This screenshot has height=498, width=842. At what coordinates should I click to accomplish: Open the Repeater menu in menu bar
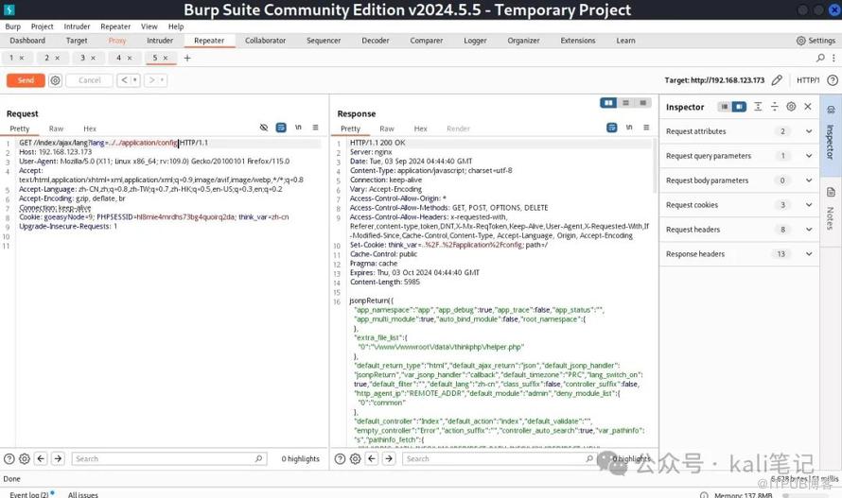click(x=115, y=26)
